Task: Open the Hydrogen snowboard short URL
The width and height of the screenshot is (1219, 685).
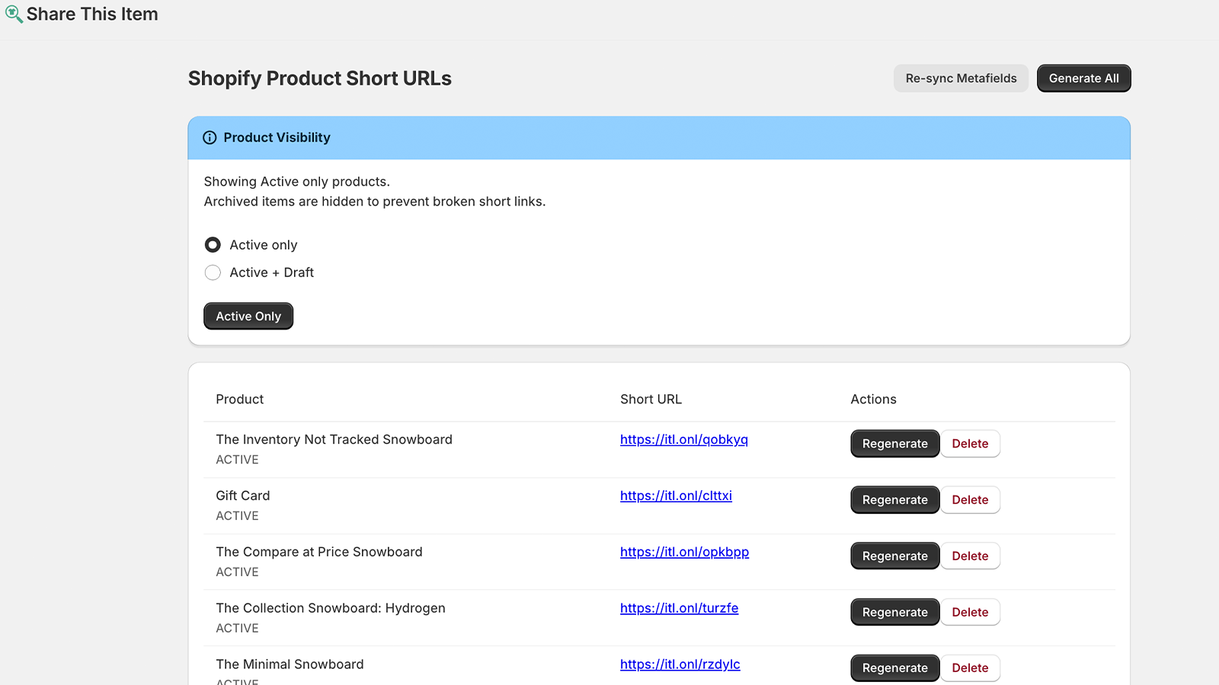Action: tap(679, 608)
